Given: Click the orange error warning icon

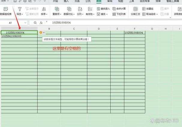Looking at the screenshot, I should [x=41, y=32].
